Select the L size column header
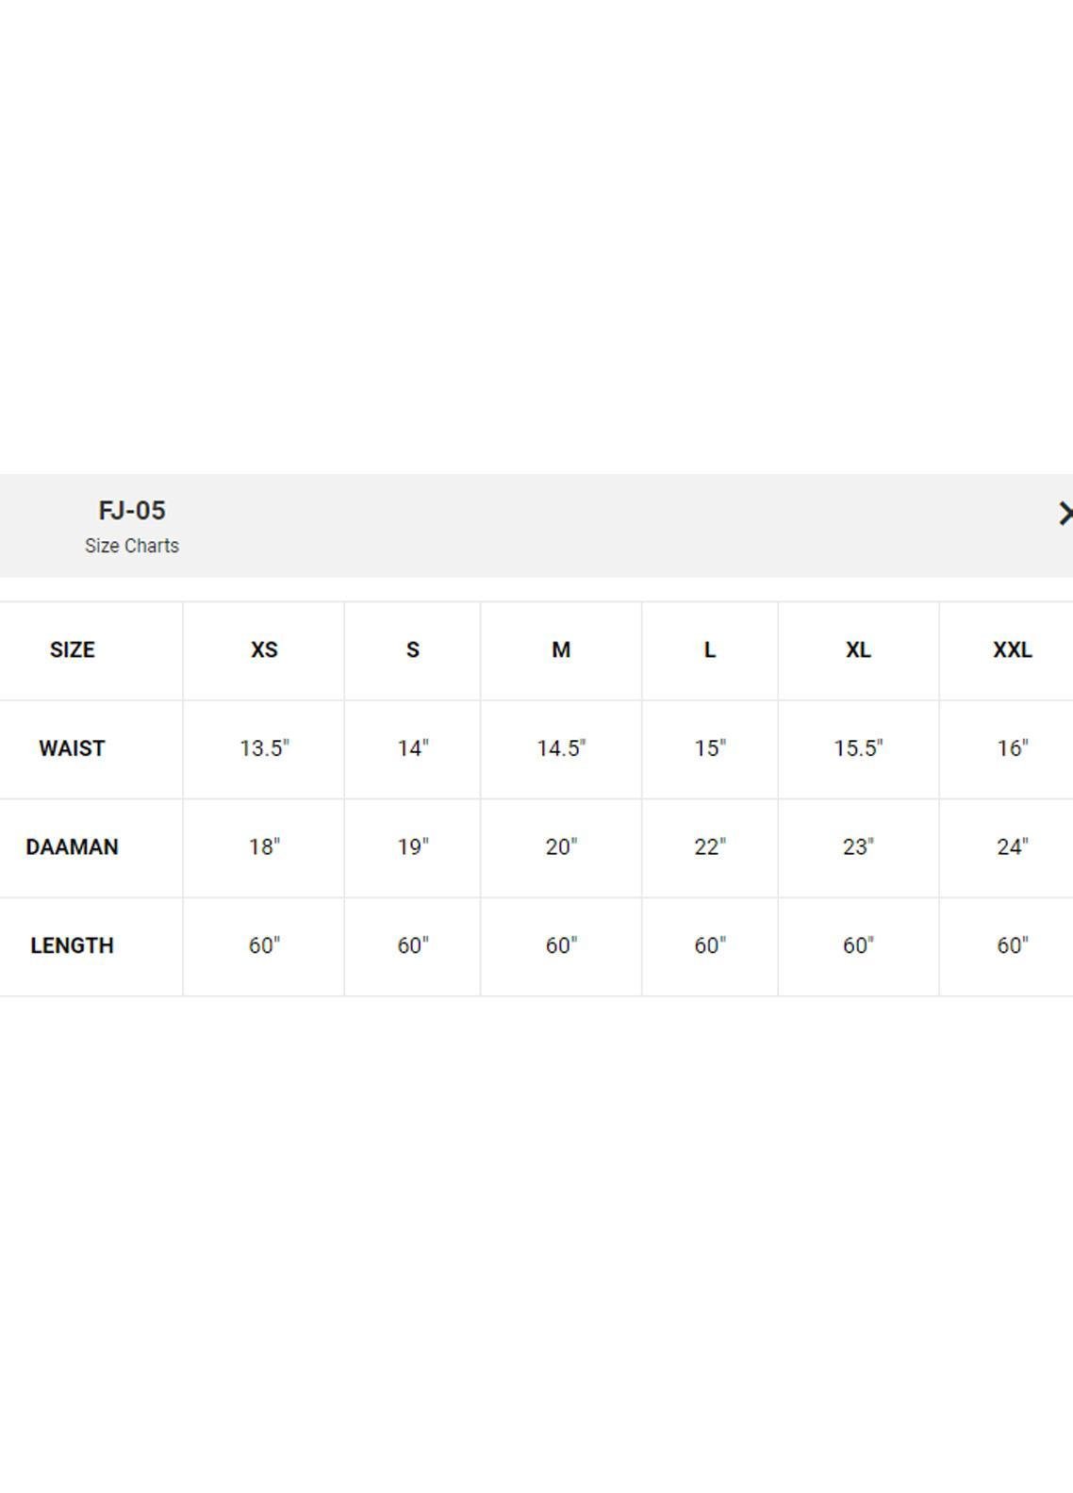This screenshot has height=1493, width=1073. pos(710,650)
